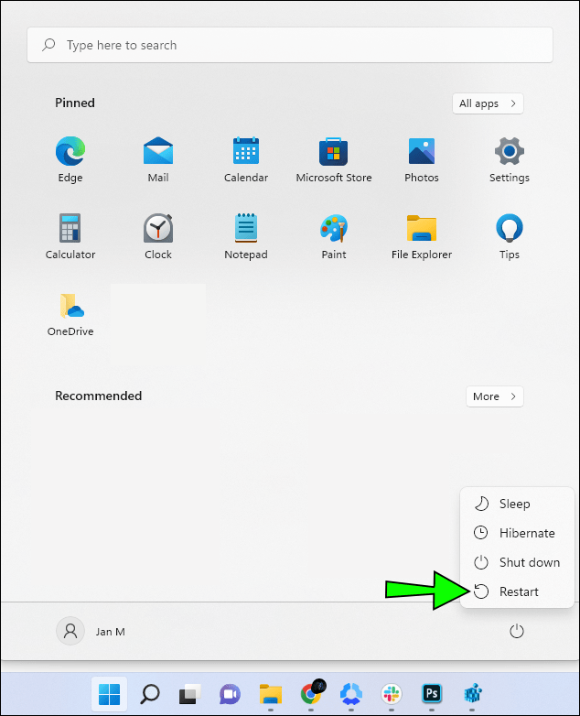
Task: Open Task View on the taskbar
Action: pyautogui.click(x=190, y=694)
